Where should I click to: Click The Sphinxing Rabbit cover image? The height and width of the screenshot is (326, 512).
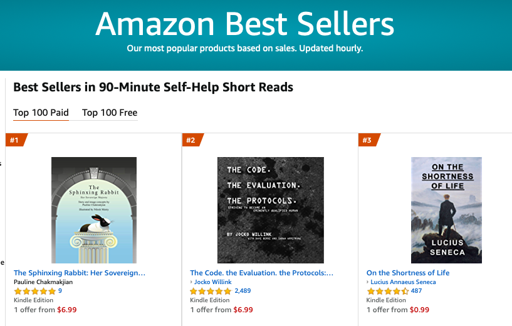94,210
